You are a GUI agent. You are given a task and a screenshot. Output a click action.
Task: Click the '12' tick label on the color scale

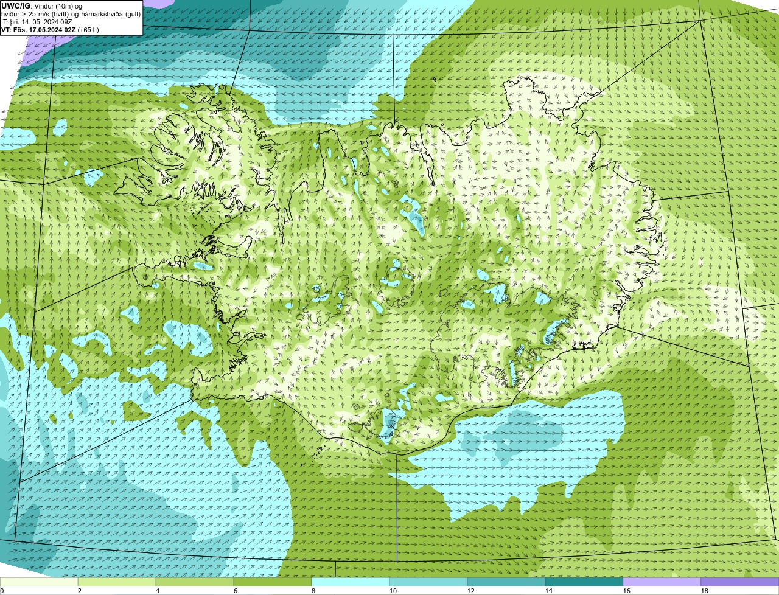coord(471,591)
